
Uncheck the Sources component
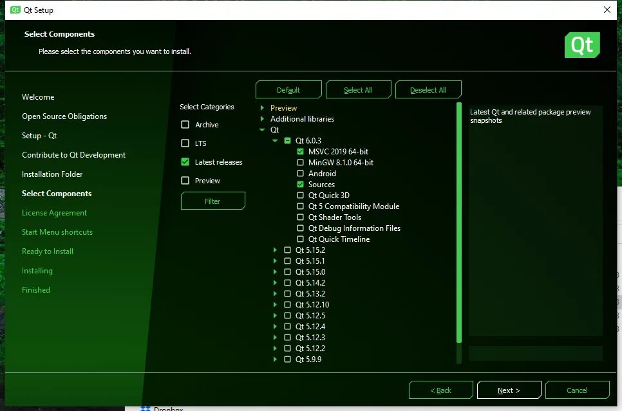[300, 185]
